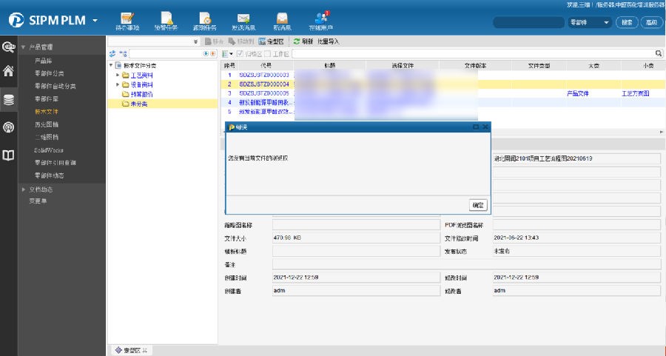This screenshot has height=356, width=666.
Task: Click 确定 button in error dialog
Action: click(478, 205)
